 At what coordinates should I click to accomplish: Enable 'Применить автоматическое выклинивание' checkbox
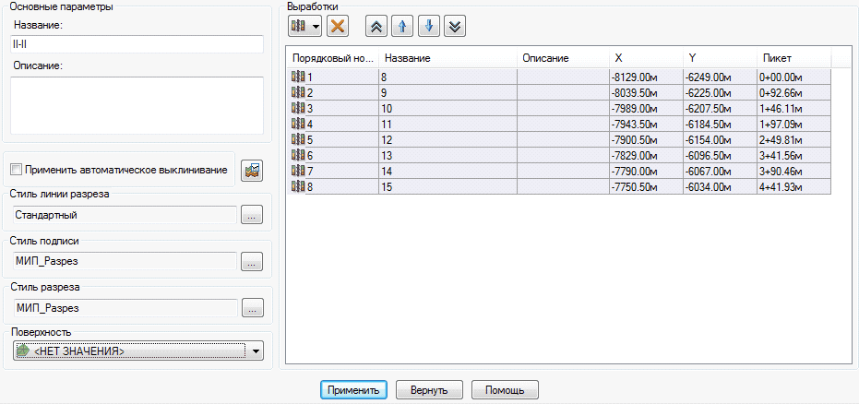[x=16, y=170]
